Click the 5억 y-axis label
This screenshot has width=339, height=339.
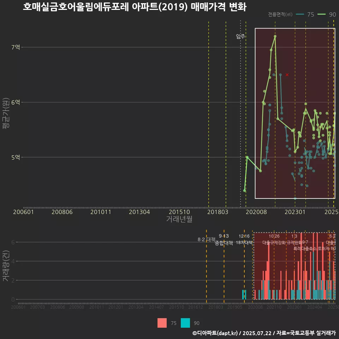[16, 157]
